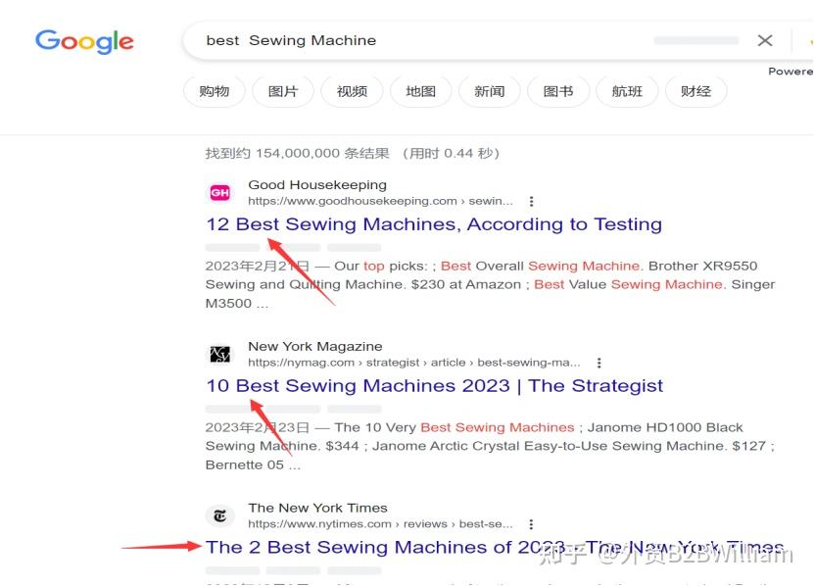Switch to the 财经 (Finance) tab
Screen dimensions: 814x586
695,90
